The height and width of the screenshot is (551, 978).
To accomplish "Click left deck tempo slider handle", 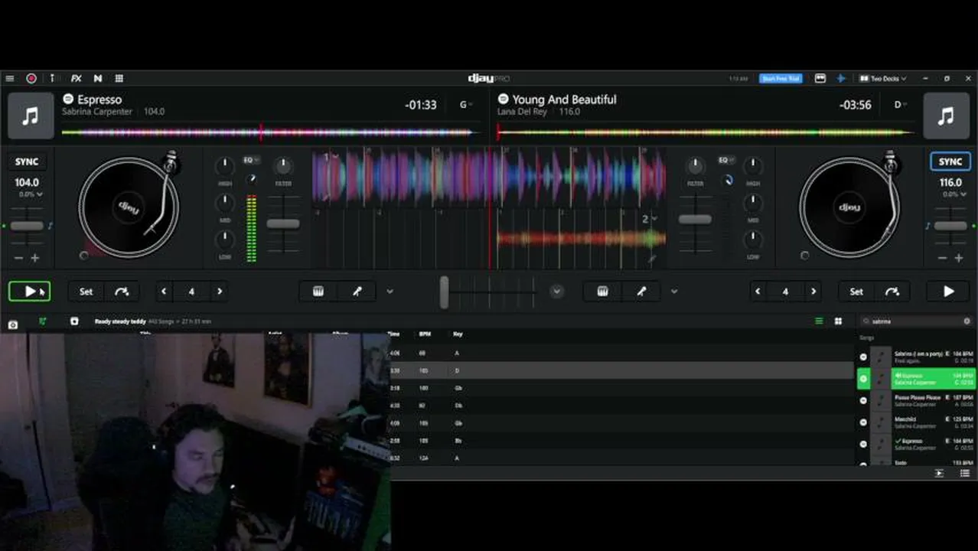I will 27,226.
